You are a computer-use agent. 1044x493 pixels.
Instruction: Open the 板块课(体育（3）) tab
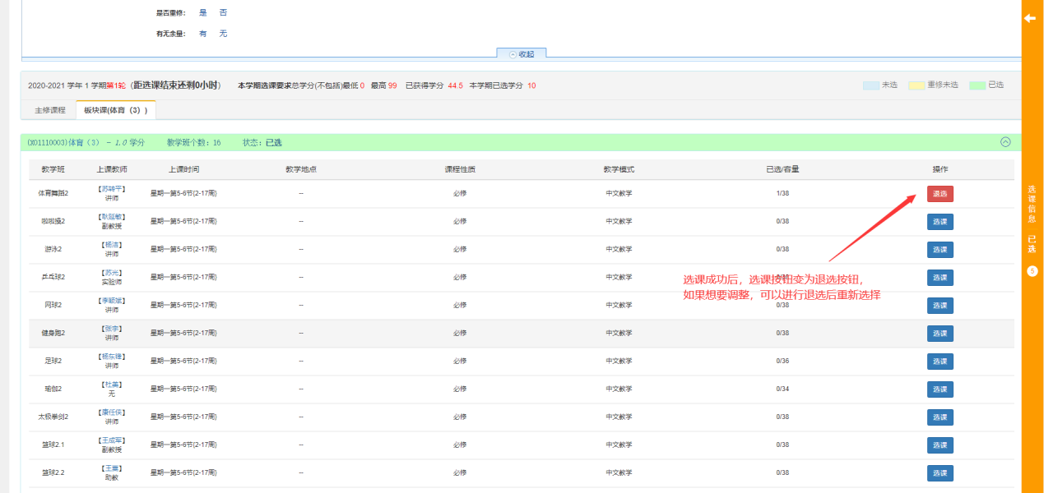(115, 110)
